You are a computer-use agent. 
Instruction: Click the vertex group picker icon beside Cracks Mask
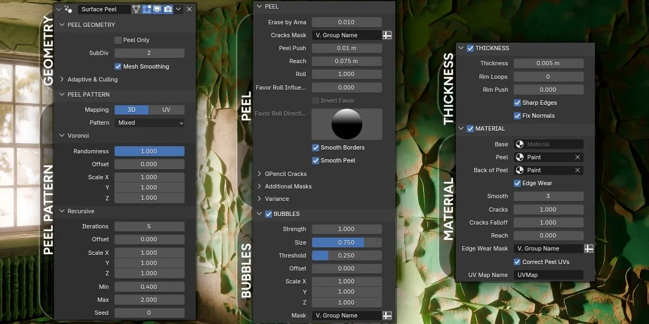[x=387, y=35]
